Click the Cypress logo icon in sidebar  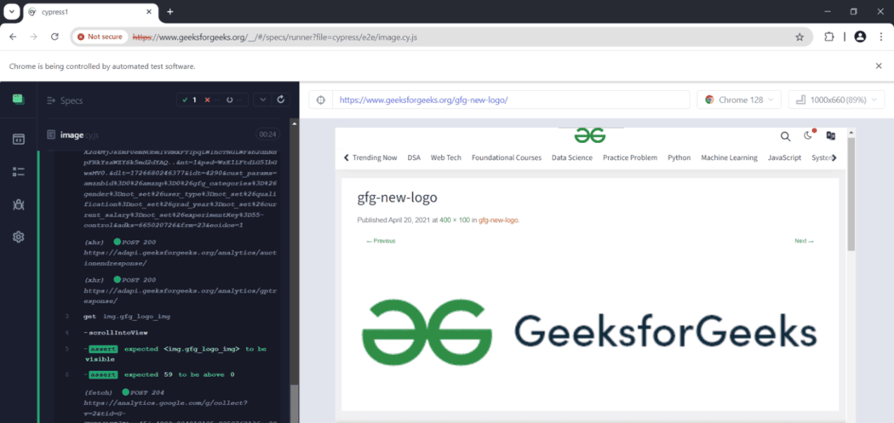pyautogui.click(x=18, y=100)
